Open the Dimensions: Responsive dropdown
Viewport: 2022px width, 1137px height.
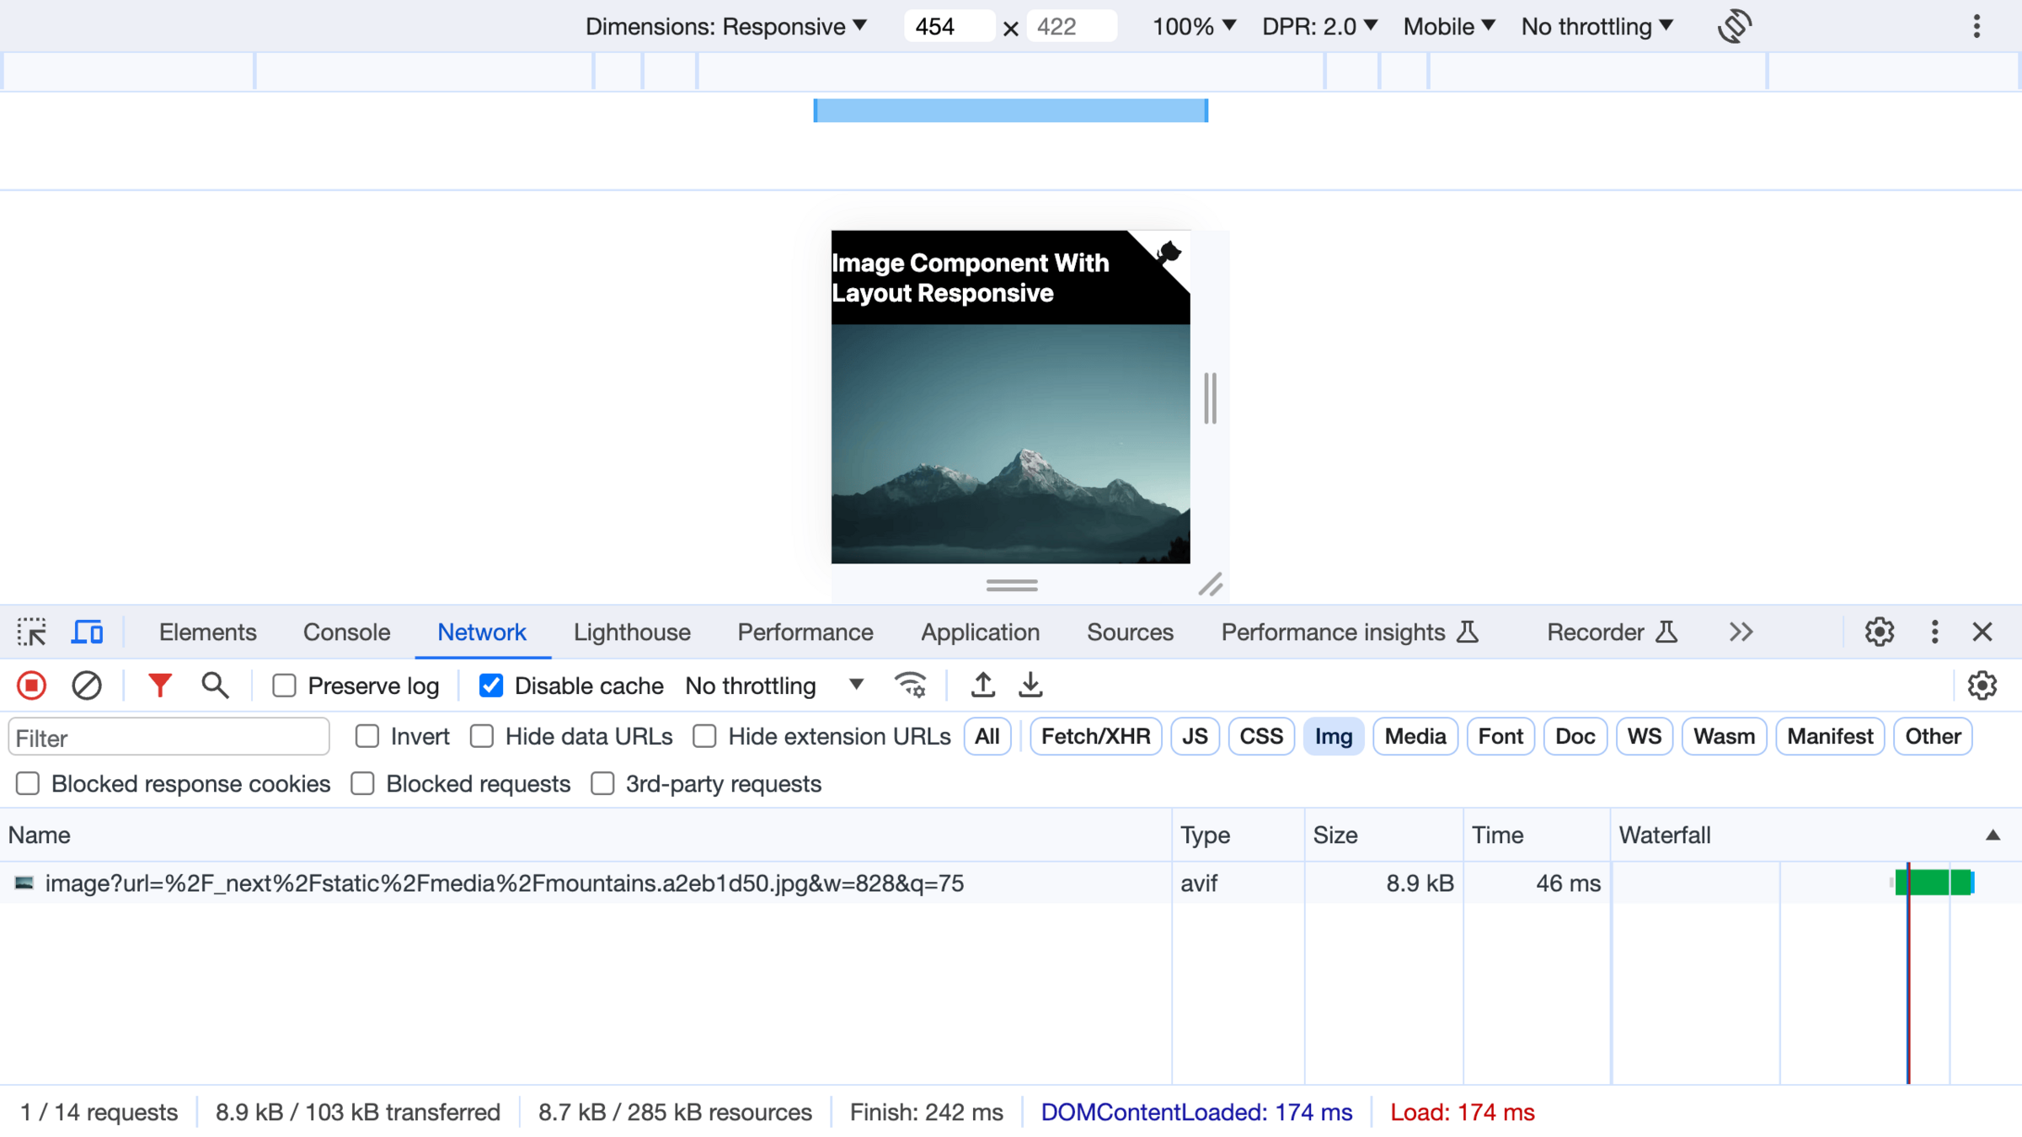725,26
